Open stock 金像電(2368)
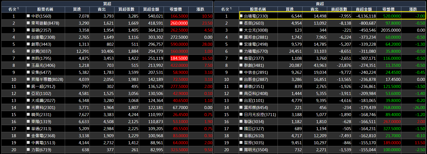The height and width of the screenshot is (154, 427). click(x=43, y=136)
